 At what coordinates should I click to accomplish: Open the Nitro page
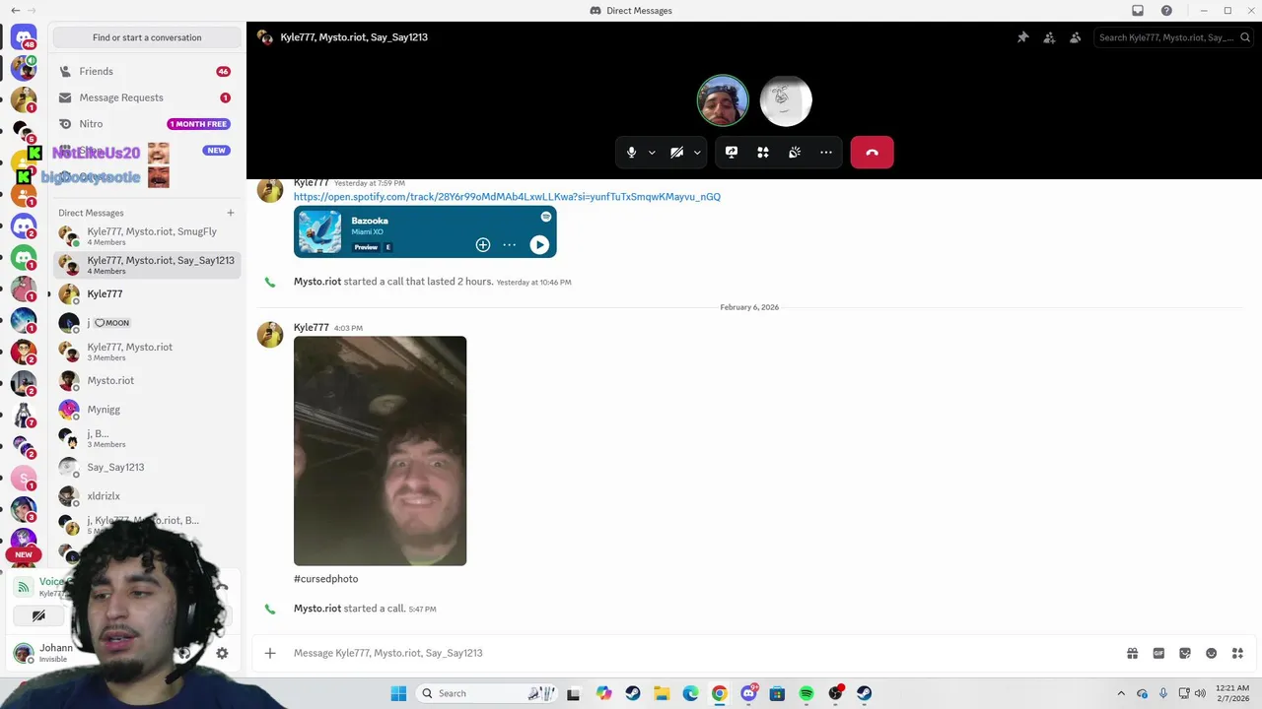(147, 124)
